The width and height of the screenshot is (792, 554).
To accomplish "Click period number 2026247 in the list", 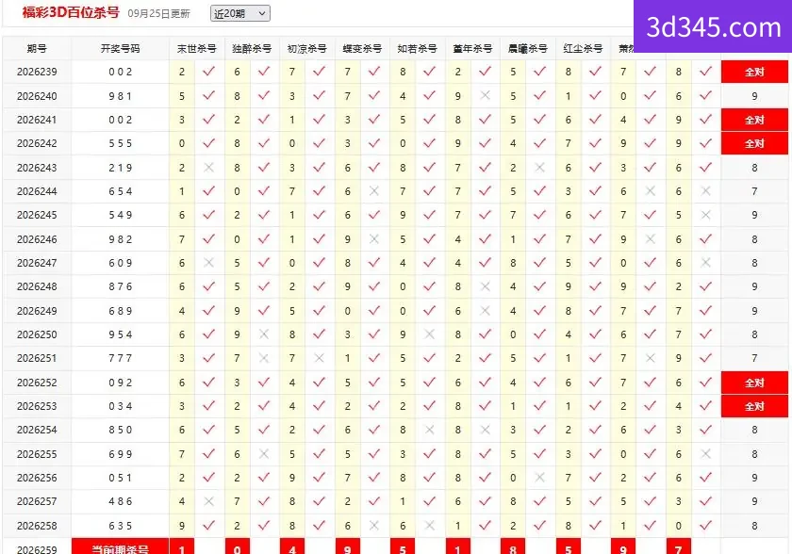I will click(x=37, y=263).
